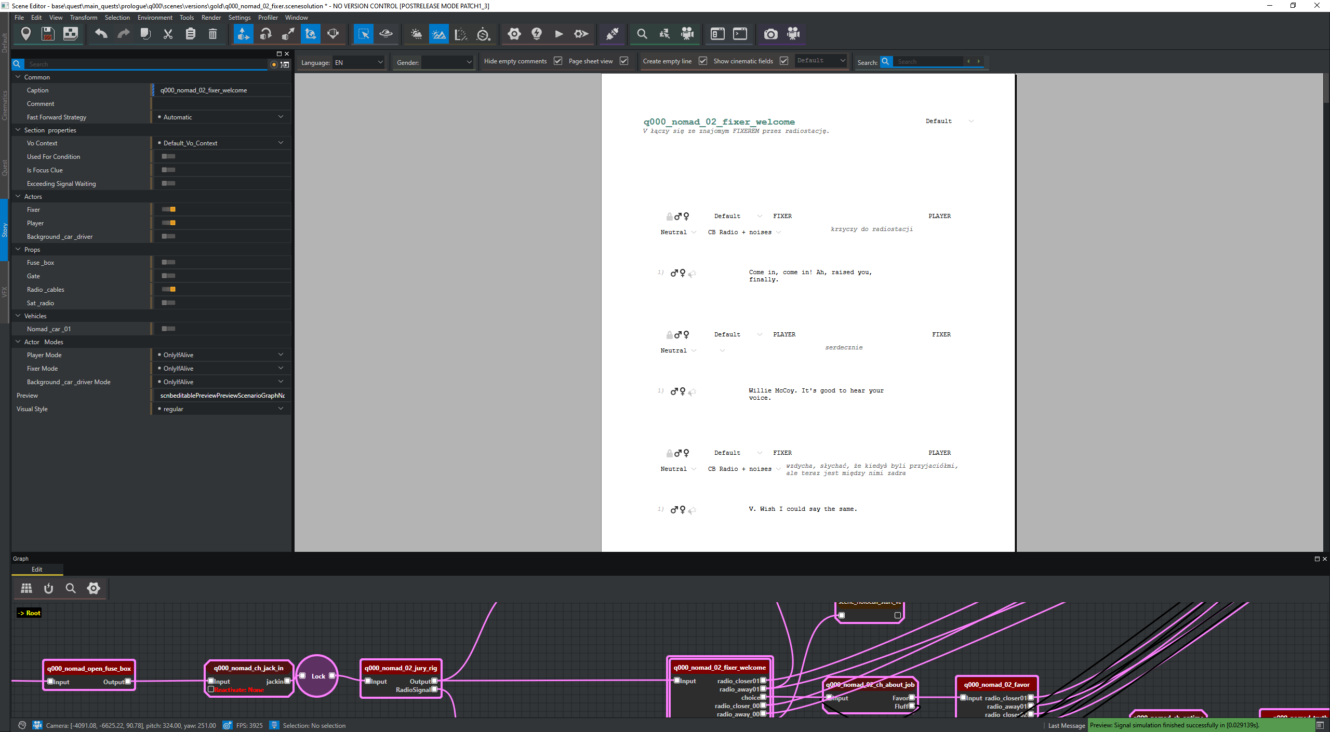Open Fast Forward Strategy Automatic dropdown
1330x732 pixels.
(222, 117)
